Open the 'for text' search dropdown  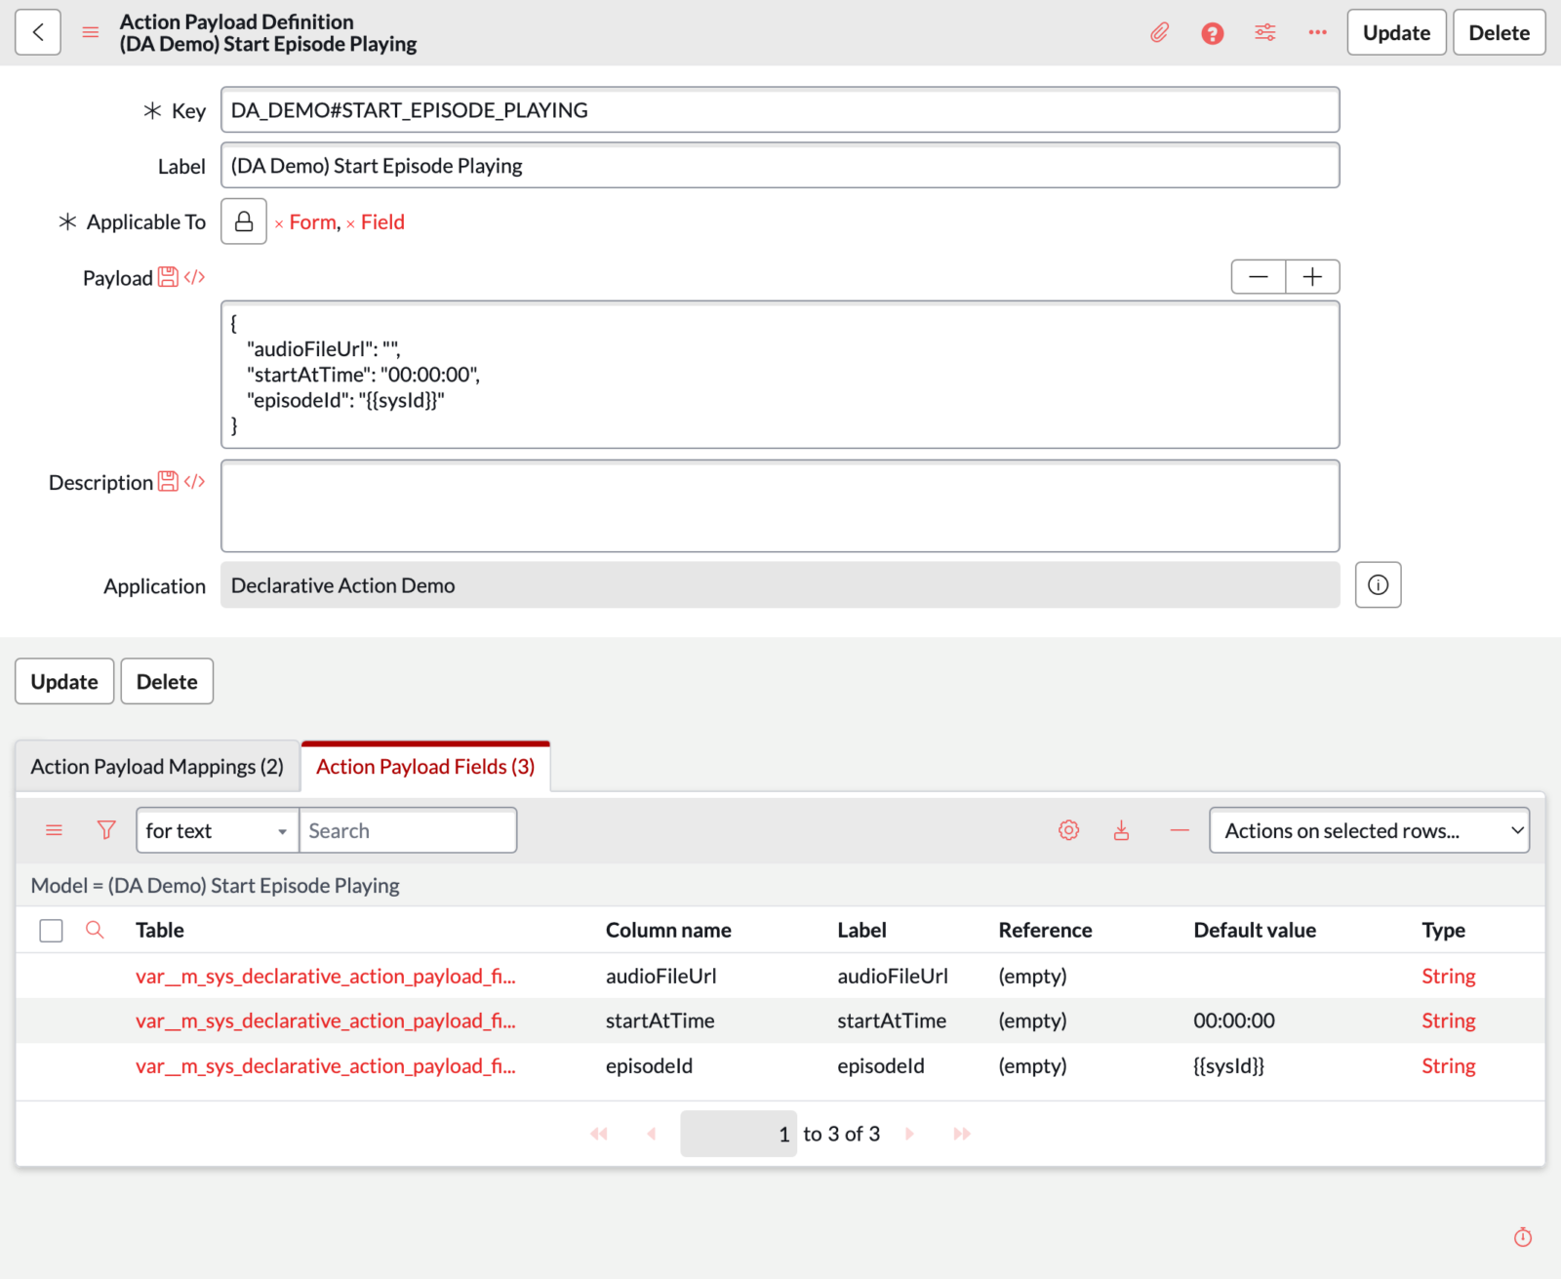[x=218, y=830]
